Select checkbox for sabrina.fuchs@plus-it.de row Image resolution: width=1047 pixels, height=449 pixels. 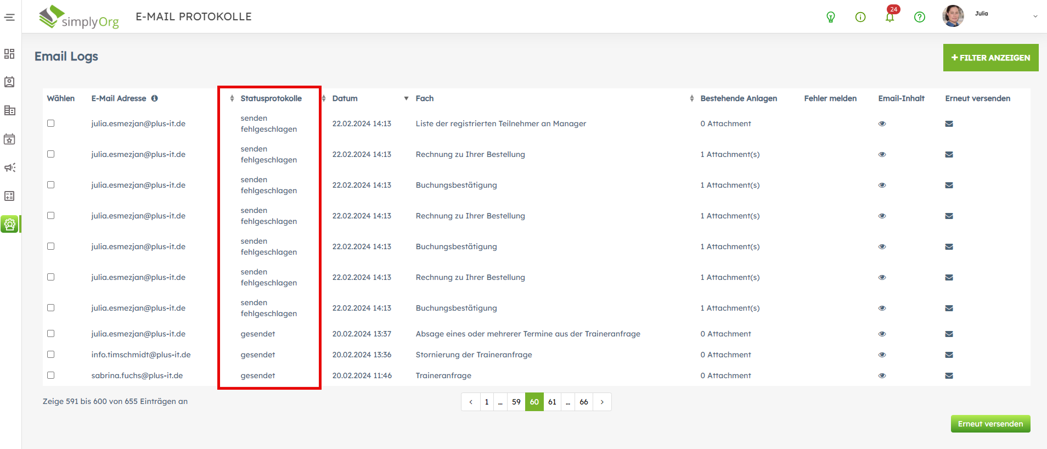(x=51, y=375)
